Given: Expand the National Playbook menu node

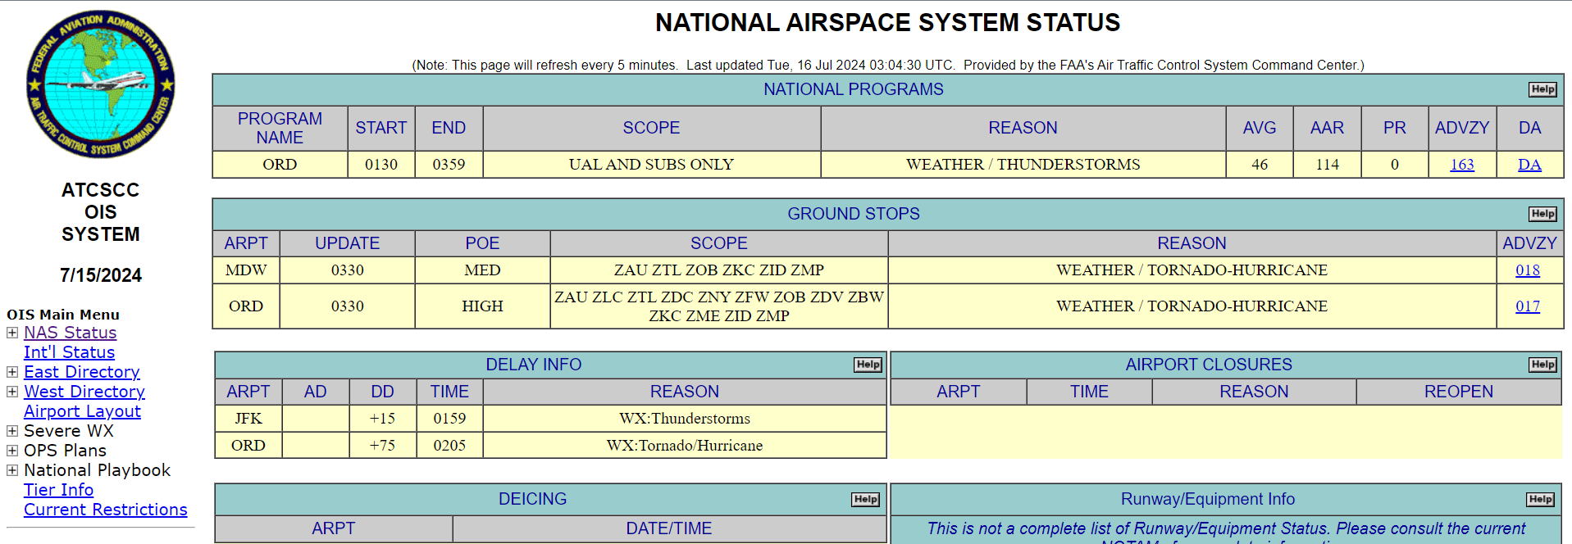Looking at the screenshot, I should [12, 470].
